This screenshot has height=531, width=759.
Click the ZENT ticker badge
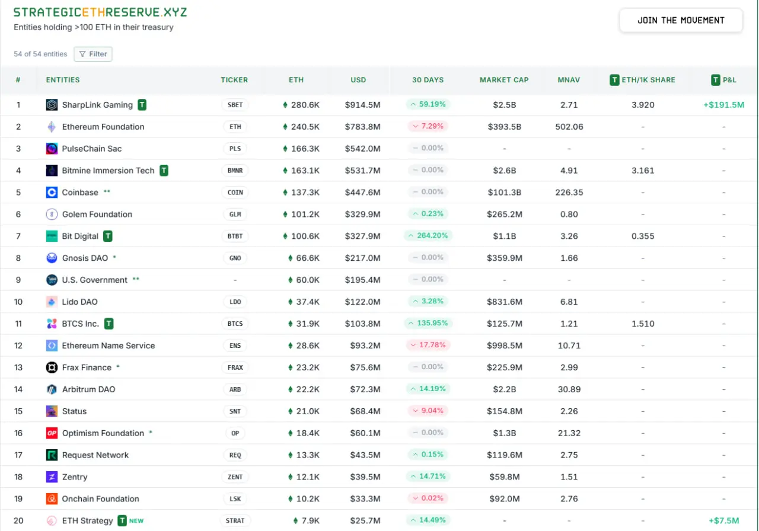click(x=235, y=477)
